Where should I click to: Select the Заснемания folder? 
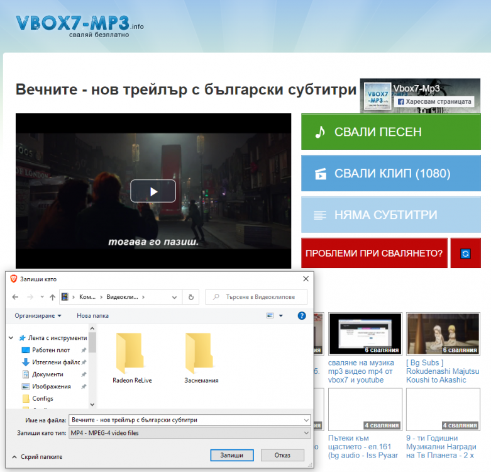coord(201,358)
